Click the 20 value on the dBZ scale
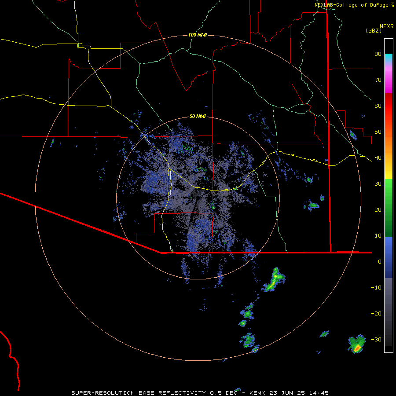Image resolution: width=396 pixels, height=396 pixels. point(378,209)
